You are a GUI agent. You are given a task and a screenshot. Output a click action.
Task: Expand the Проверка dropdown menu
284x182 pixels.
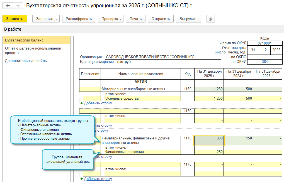(111, 19)
